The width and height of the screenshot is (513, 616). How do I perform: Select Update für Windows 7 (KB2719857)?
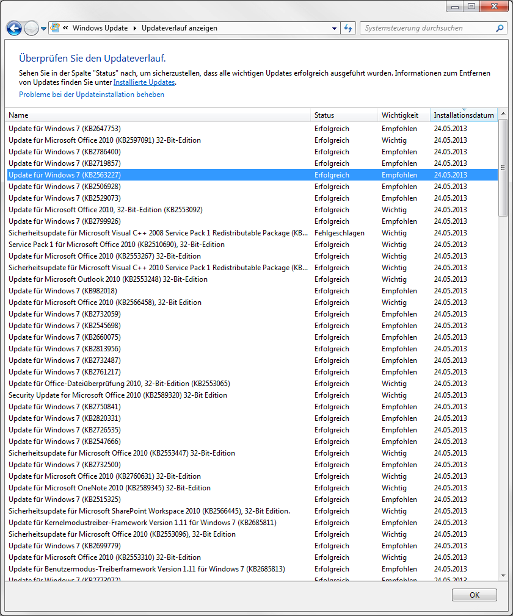[253, 163]
